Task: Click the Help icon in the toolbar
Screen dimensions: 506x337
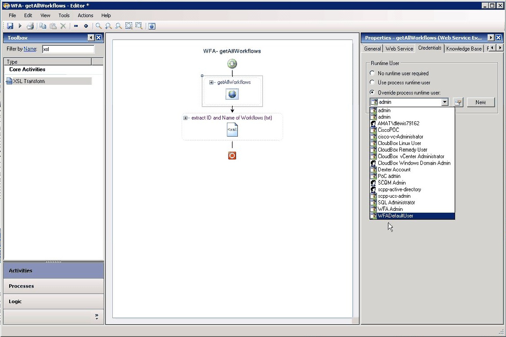Action: (151, 26)
